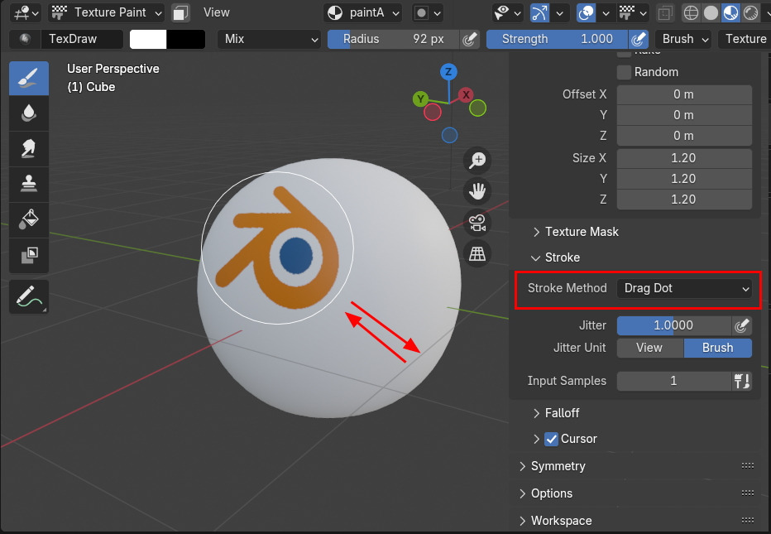Select wireframe viewport shading
771x534 pixels.
click(691, 12)
